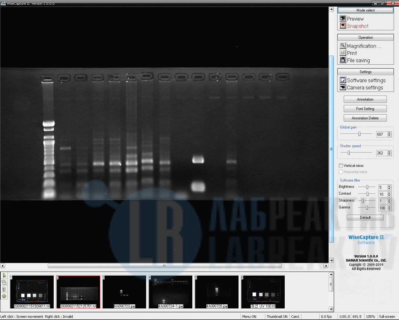The height and width of the screenshot is (320, 399).
Task: Open Magnification via magnifier icon
Action: click(x=342, y=46)
